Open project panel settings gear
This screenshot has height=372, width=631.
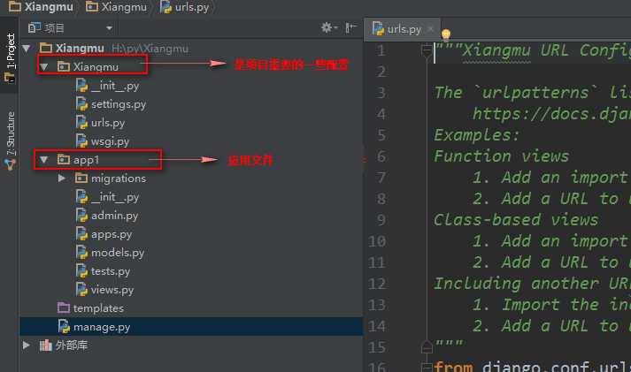pyautogui.click(x=328, y=27)
